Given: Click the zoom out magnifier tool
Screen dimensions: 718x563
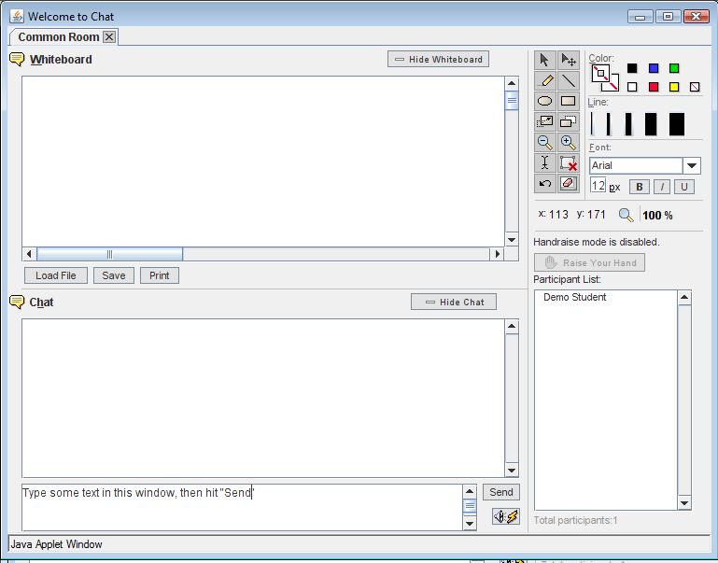Looking at the screenshot, I should pyautogui.click(x=544, y=142).
